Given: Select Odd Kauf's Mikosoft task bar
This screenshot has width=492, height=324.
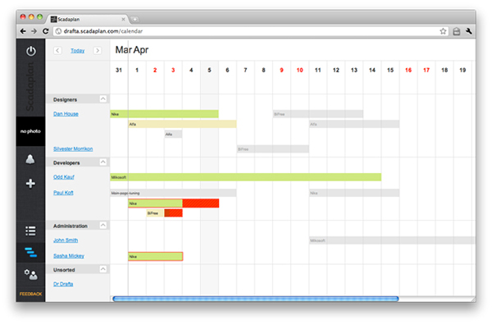Looking at the screenshot, I should 246,177.
